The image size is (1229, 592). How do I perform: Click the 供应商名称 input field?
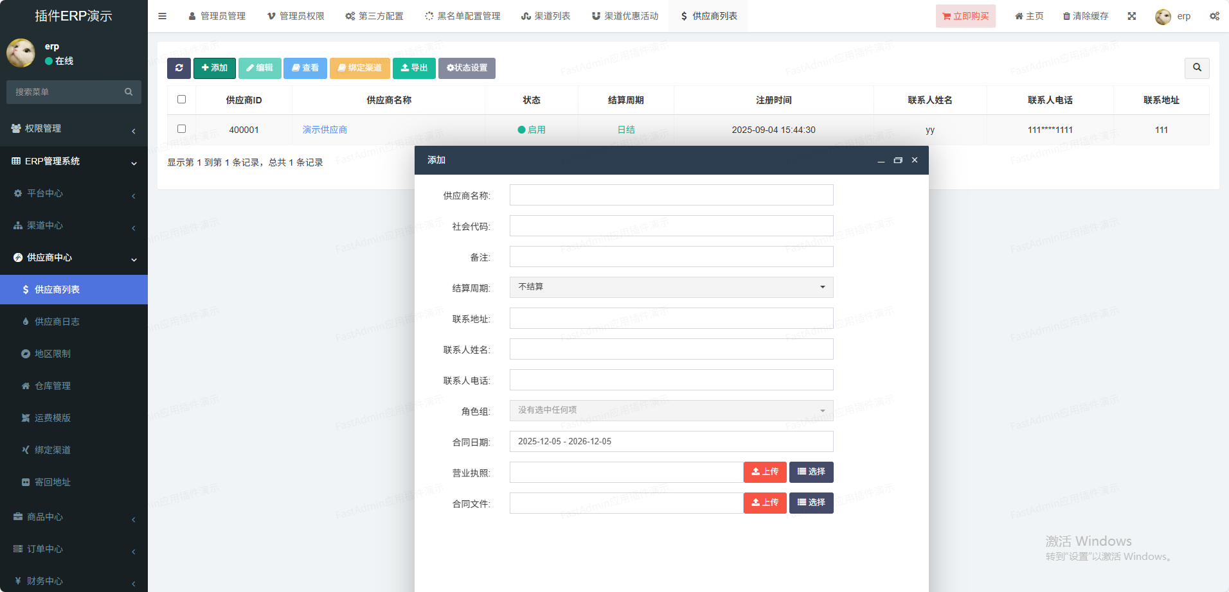pyautogui.click(x=671, y=195)
